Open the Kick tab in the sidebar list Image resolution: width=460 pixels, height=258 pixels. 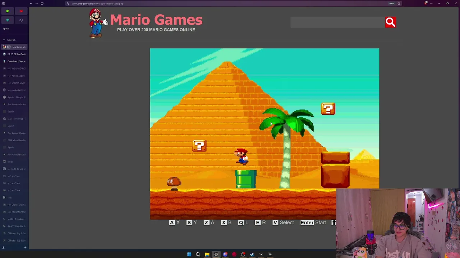pyautogui.click(x=14, y=197)
